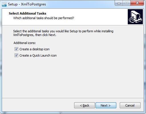Screen dimensions: 146x114
Task: Click the Setup installer icon in title bar
Action: (4, 4)
